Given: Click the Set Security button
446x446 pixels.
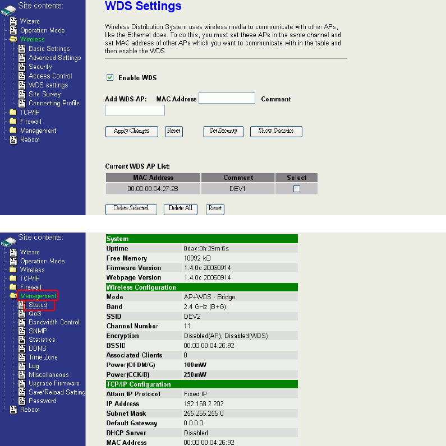Looking at the screenshot, I should coord(223,132).
